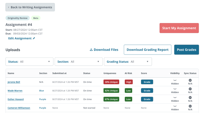Click Grade button for Jerome Bell
The width and height of the screenshot is (204, 118).
(147, 82)
